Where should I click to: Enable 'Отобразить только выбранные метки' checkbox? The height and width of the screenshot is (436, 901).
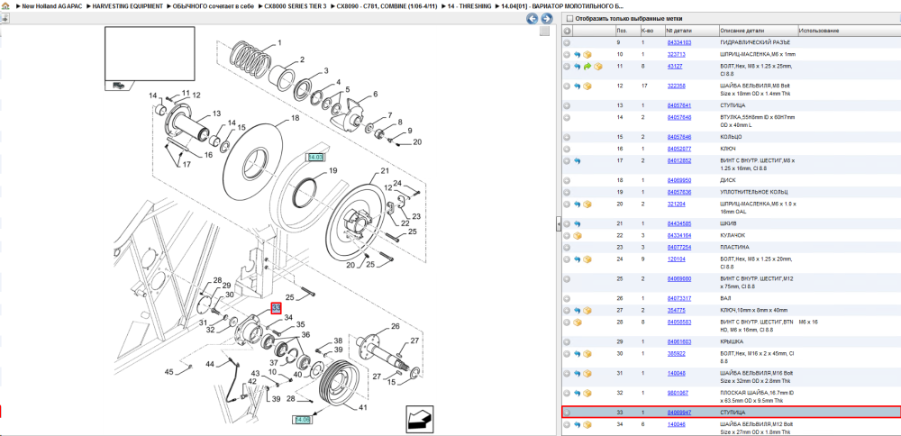pyautogui.click(x=570, y=18)
